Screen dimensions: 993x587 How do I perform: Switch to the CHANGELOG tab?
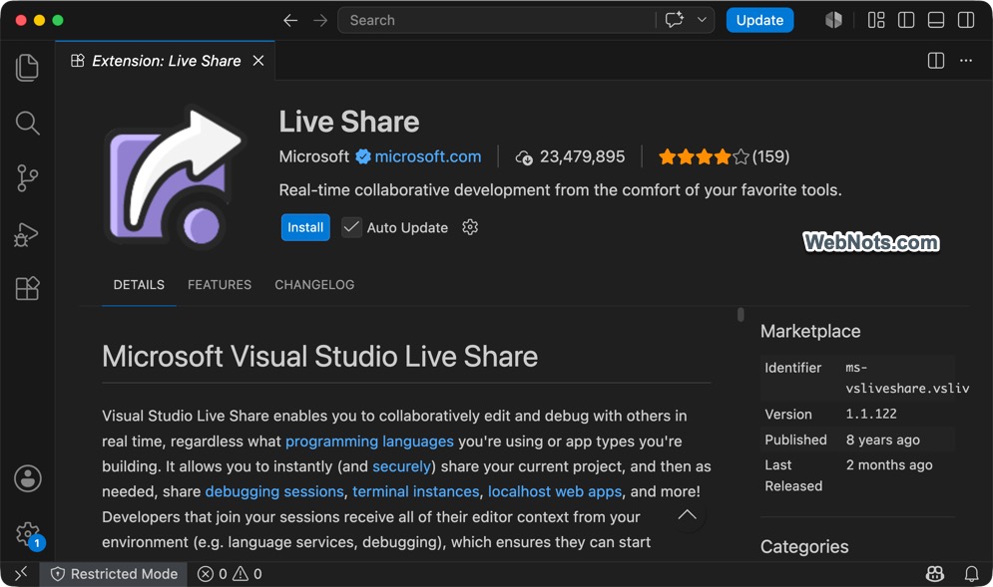[x=314, y=285]
